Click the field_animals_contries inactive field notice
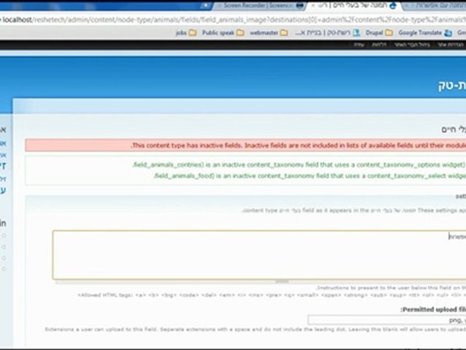 [x=299, y=165]
